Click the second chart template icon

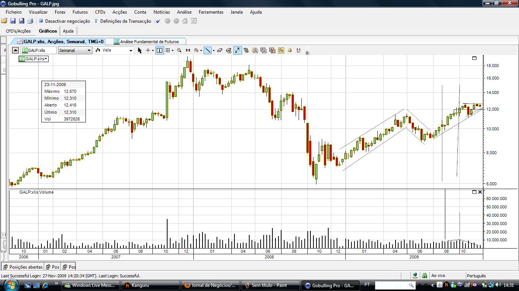(x=264, y=50)
